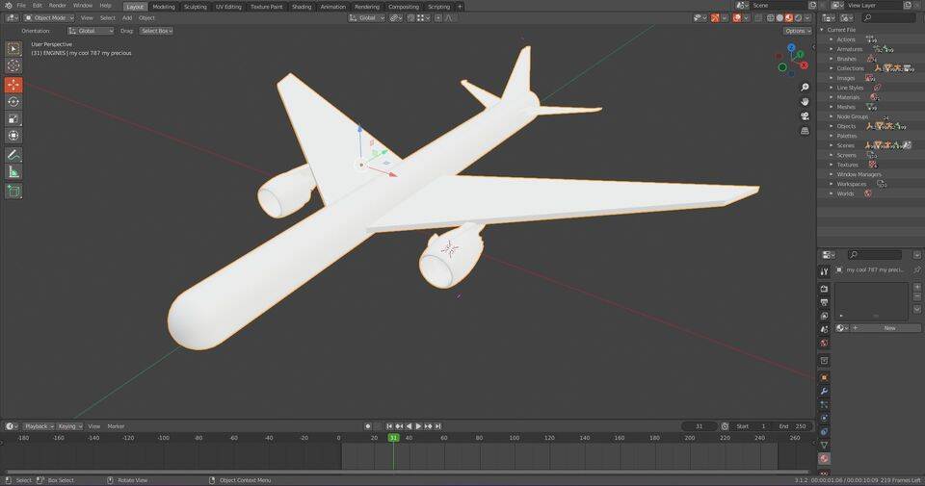Open the Modifier properties wrench tab

[824, 392]
